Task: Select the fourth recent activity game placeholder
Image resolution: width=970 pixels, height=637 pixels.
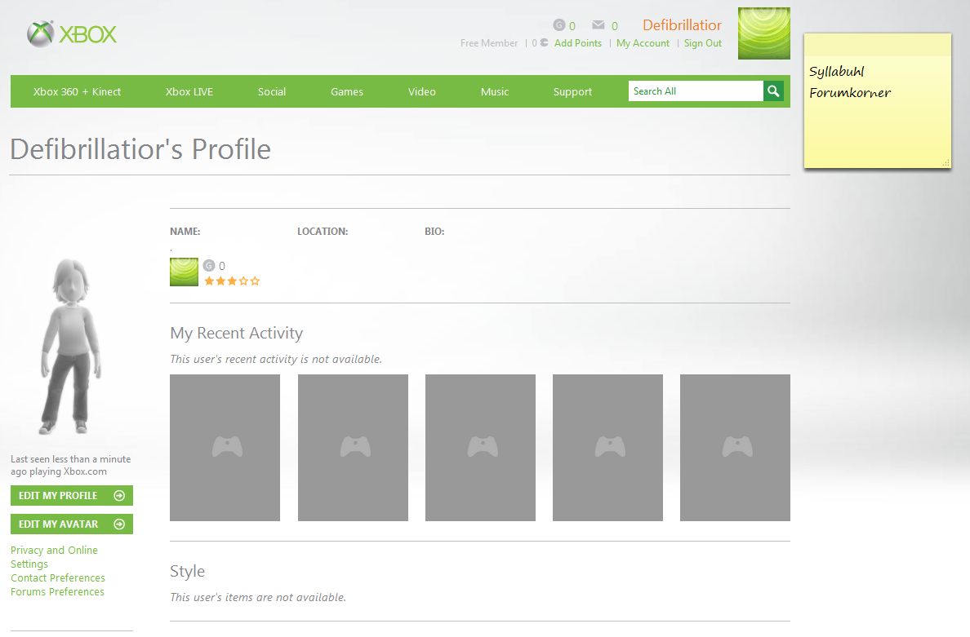Action: 607,447
